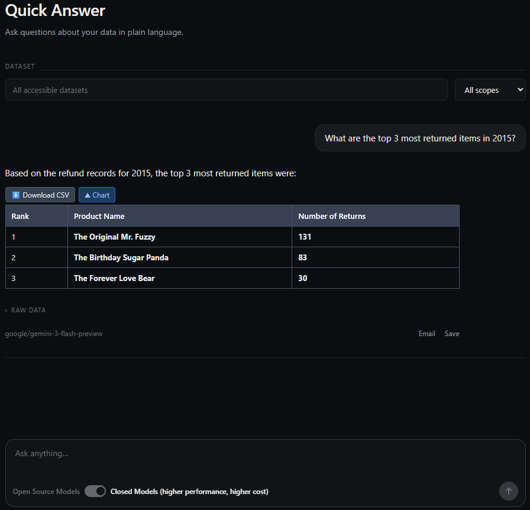Click The Original Mr. Fuzzy cell
Image resolution: width=530 pixels, height=510 pixels.
180,237
